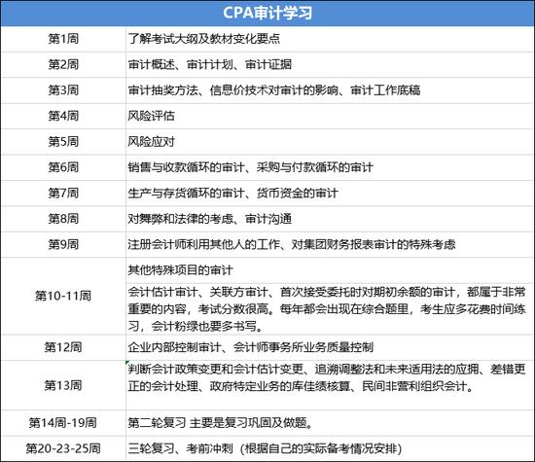The image size is (535, 462).
Task: Click the 第2周 row label
Action: tap(63, 64)
